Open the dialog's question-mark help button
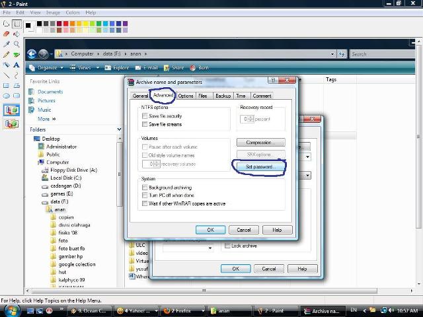Viewport: 423px width, 317px height. pyautogui.click(x=273, y=80)
